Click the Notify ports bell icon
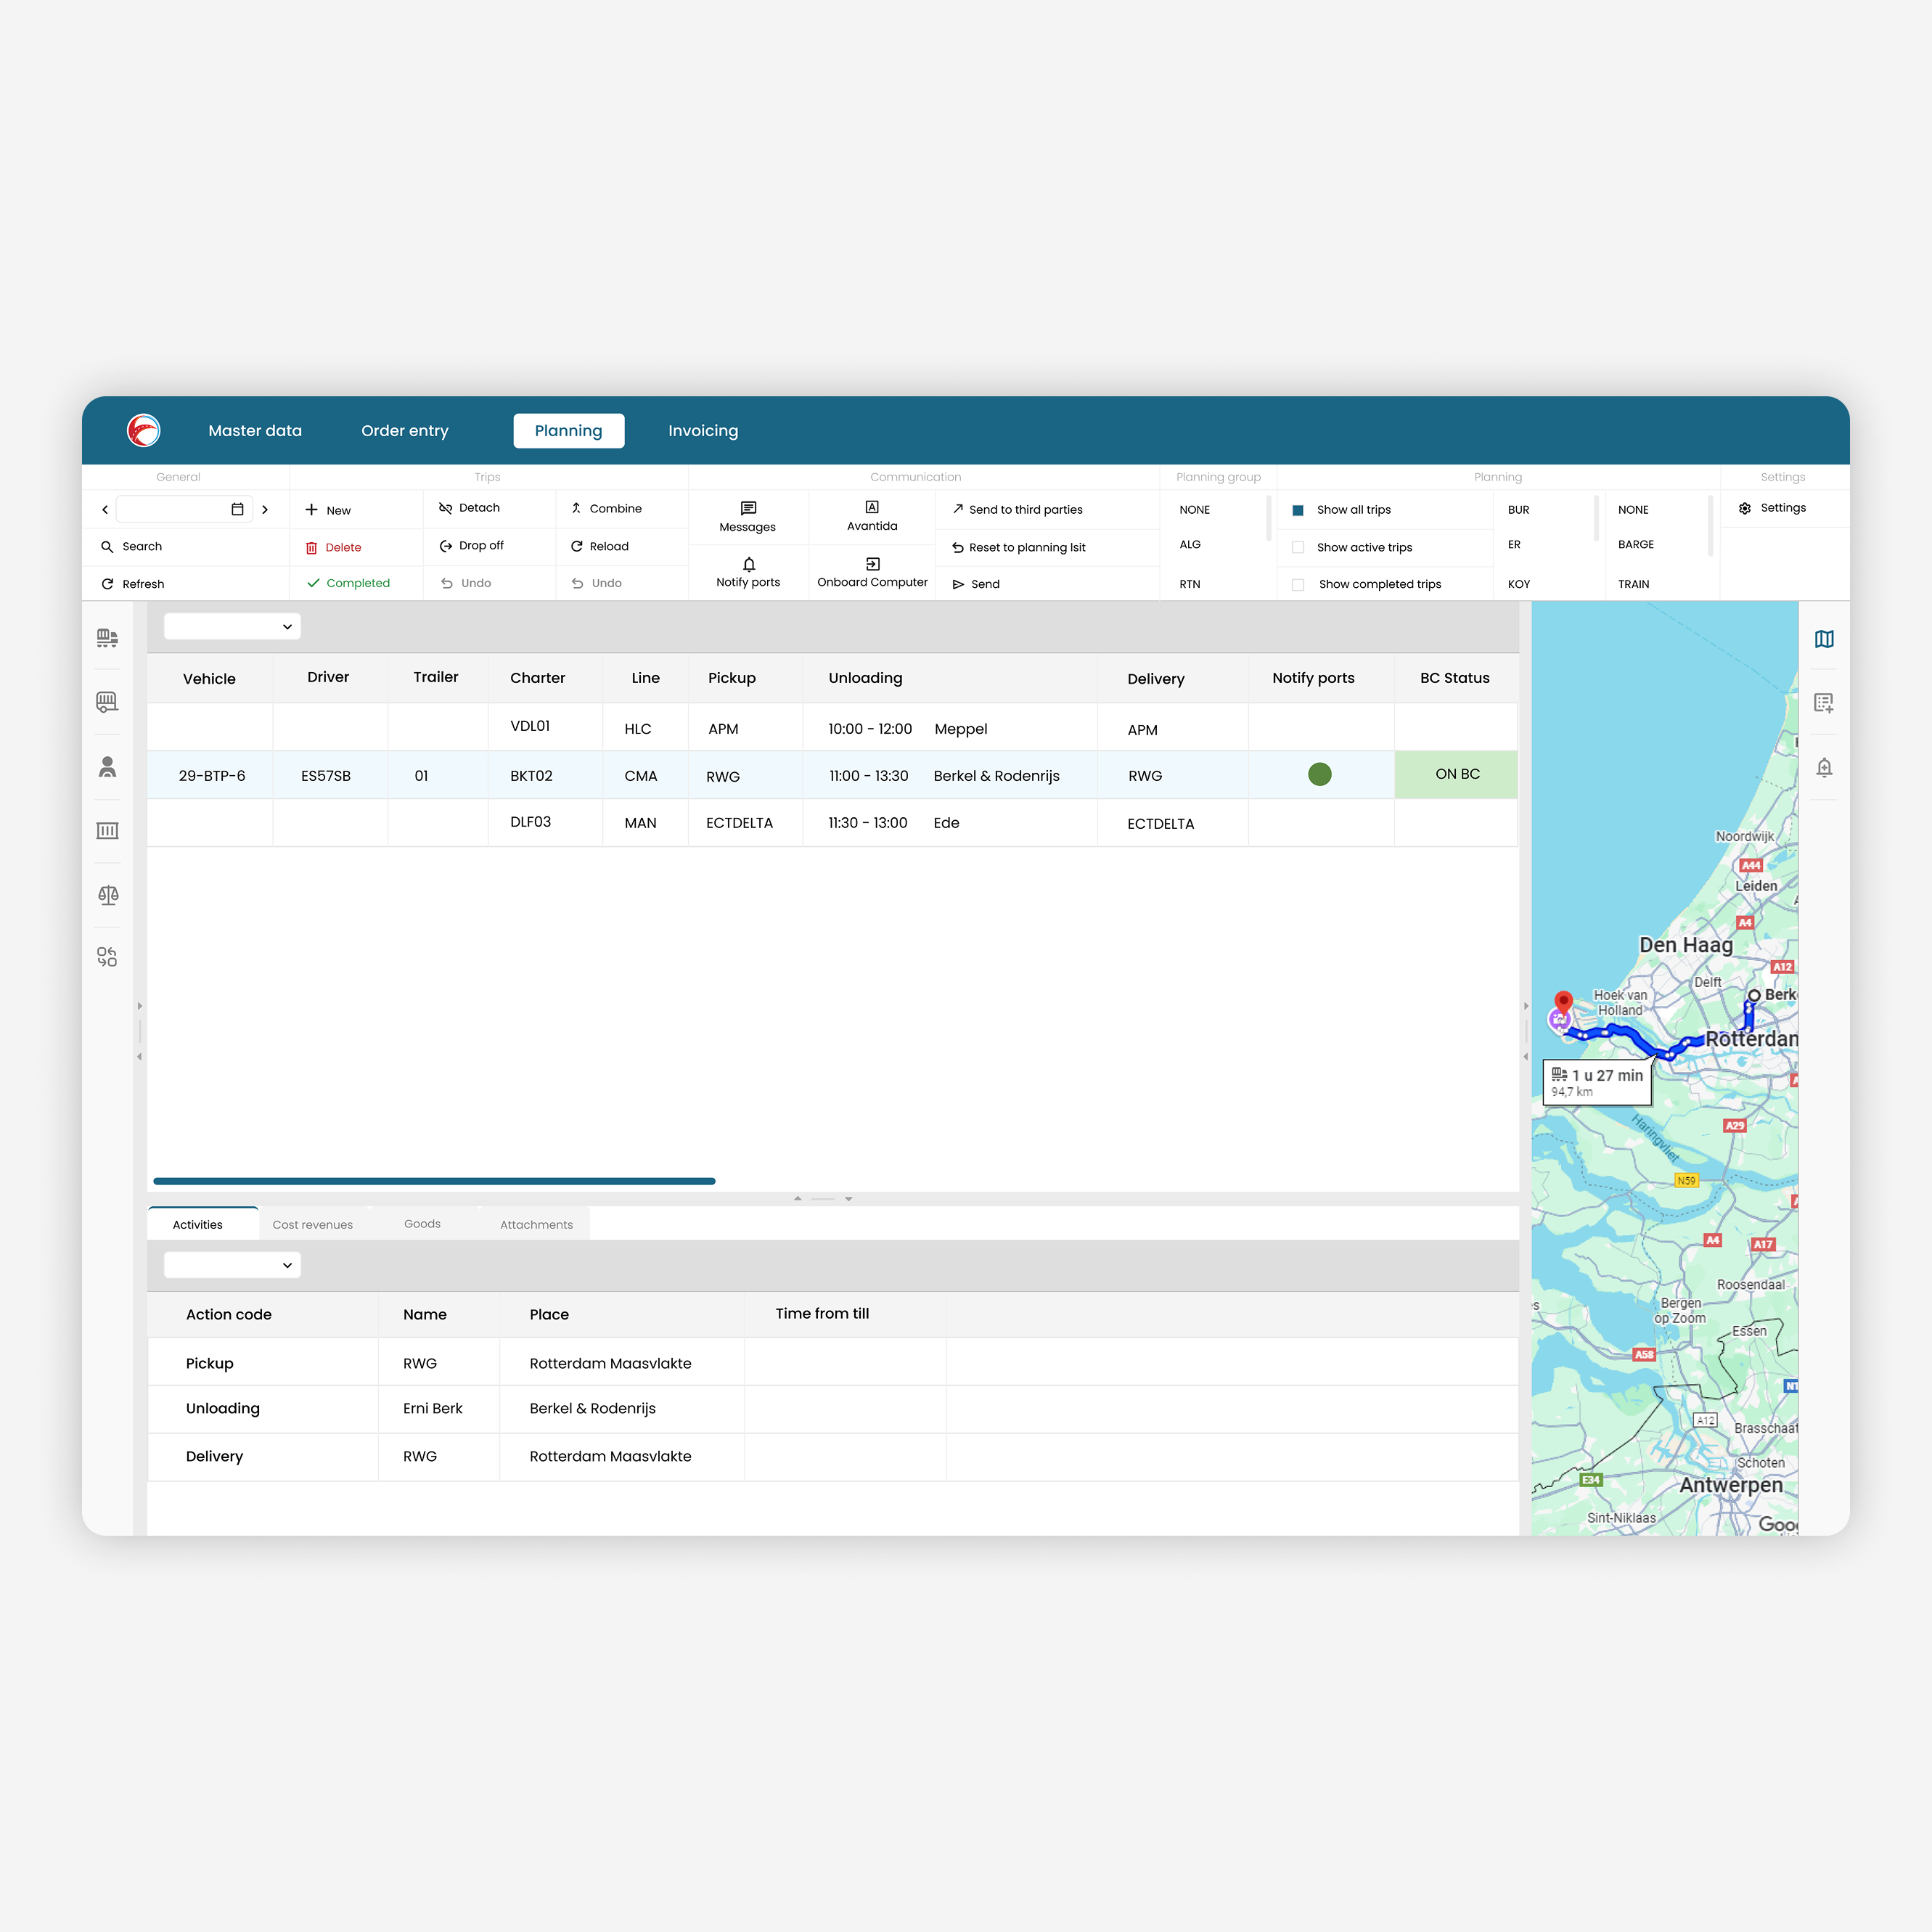 tap(748, 565)
